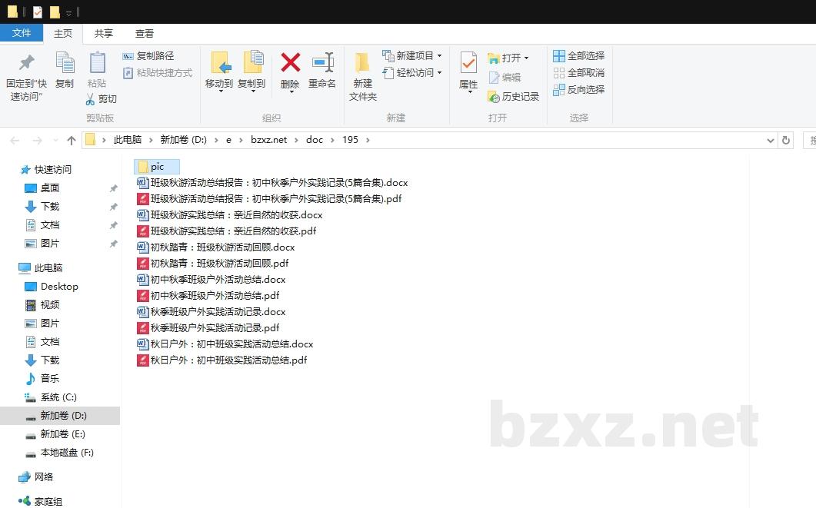This screenshot has width=816, height=508.
Task: Click the up-directory arrow in navigation bar
Action: pyautogui.click(x=72, y=140)
